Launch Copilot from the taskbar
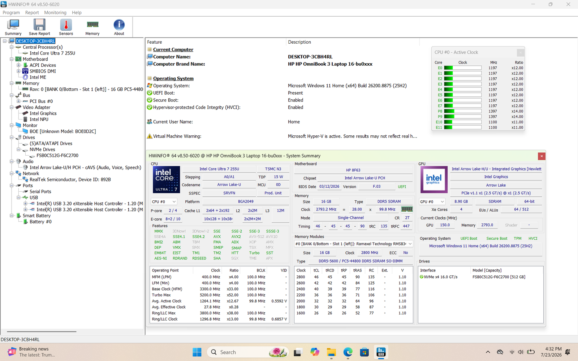 tap(315, 352)
